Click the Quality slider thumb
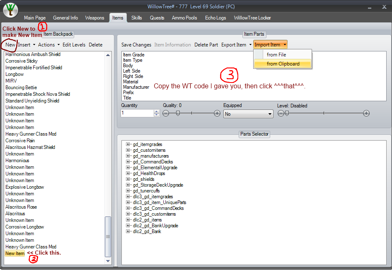Image resolution: width=392 pixels, height=270 pixels. coord(178,114)
